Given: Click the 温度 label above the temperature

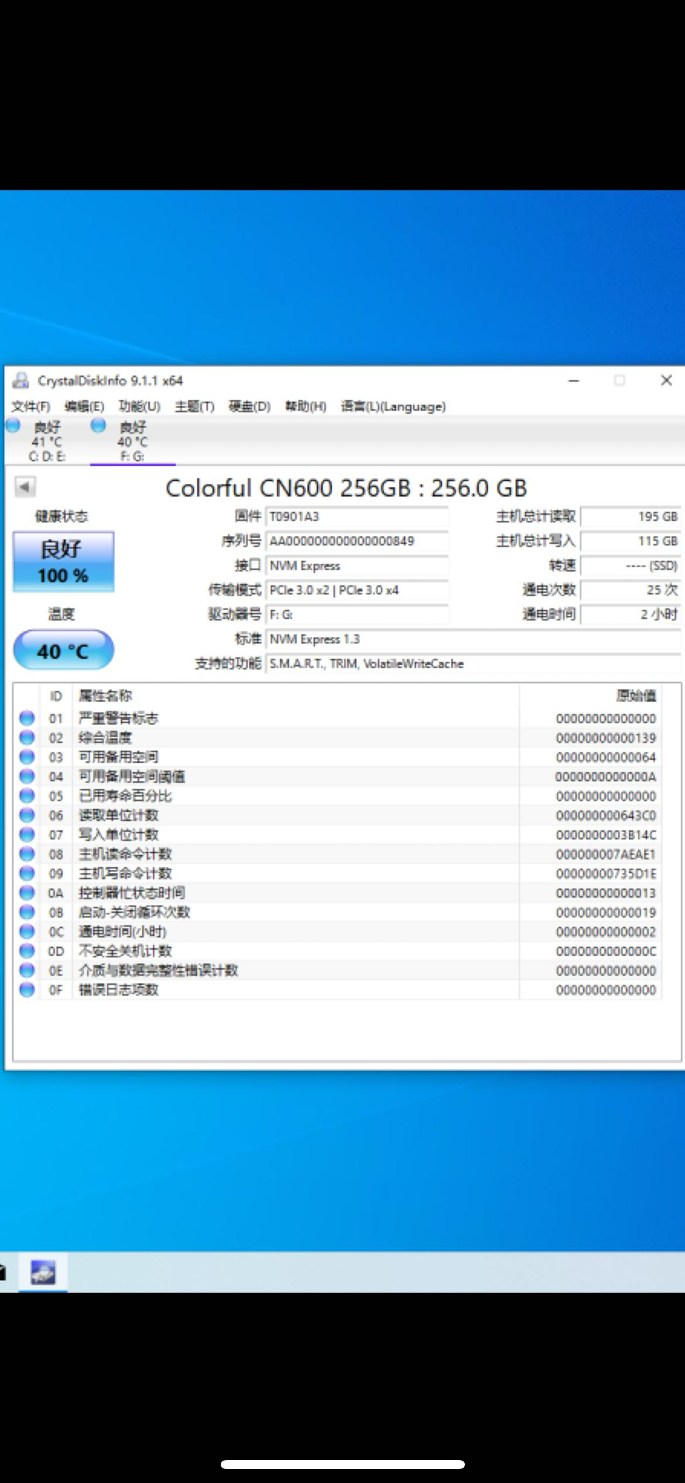Looking at the screenshot, I should [61, 614].
